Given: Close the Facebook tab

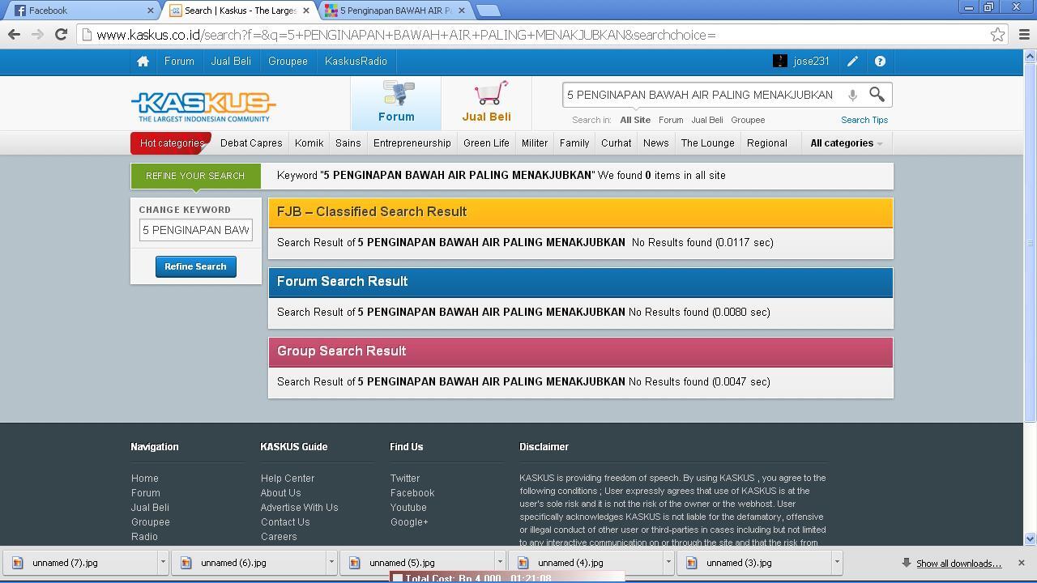Looking at the screenshot, I should 151,11.
